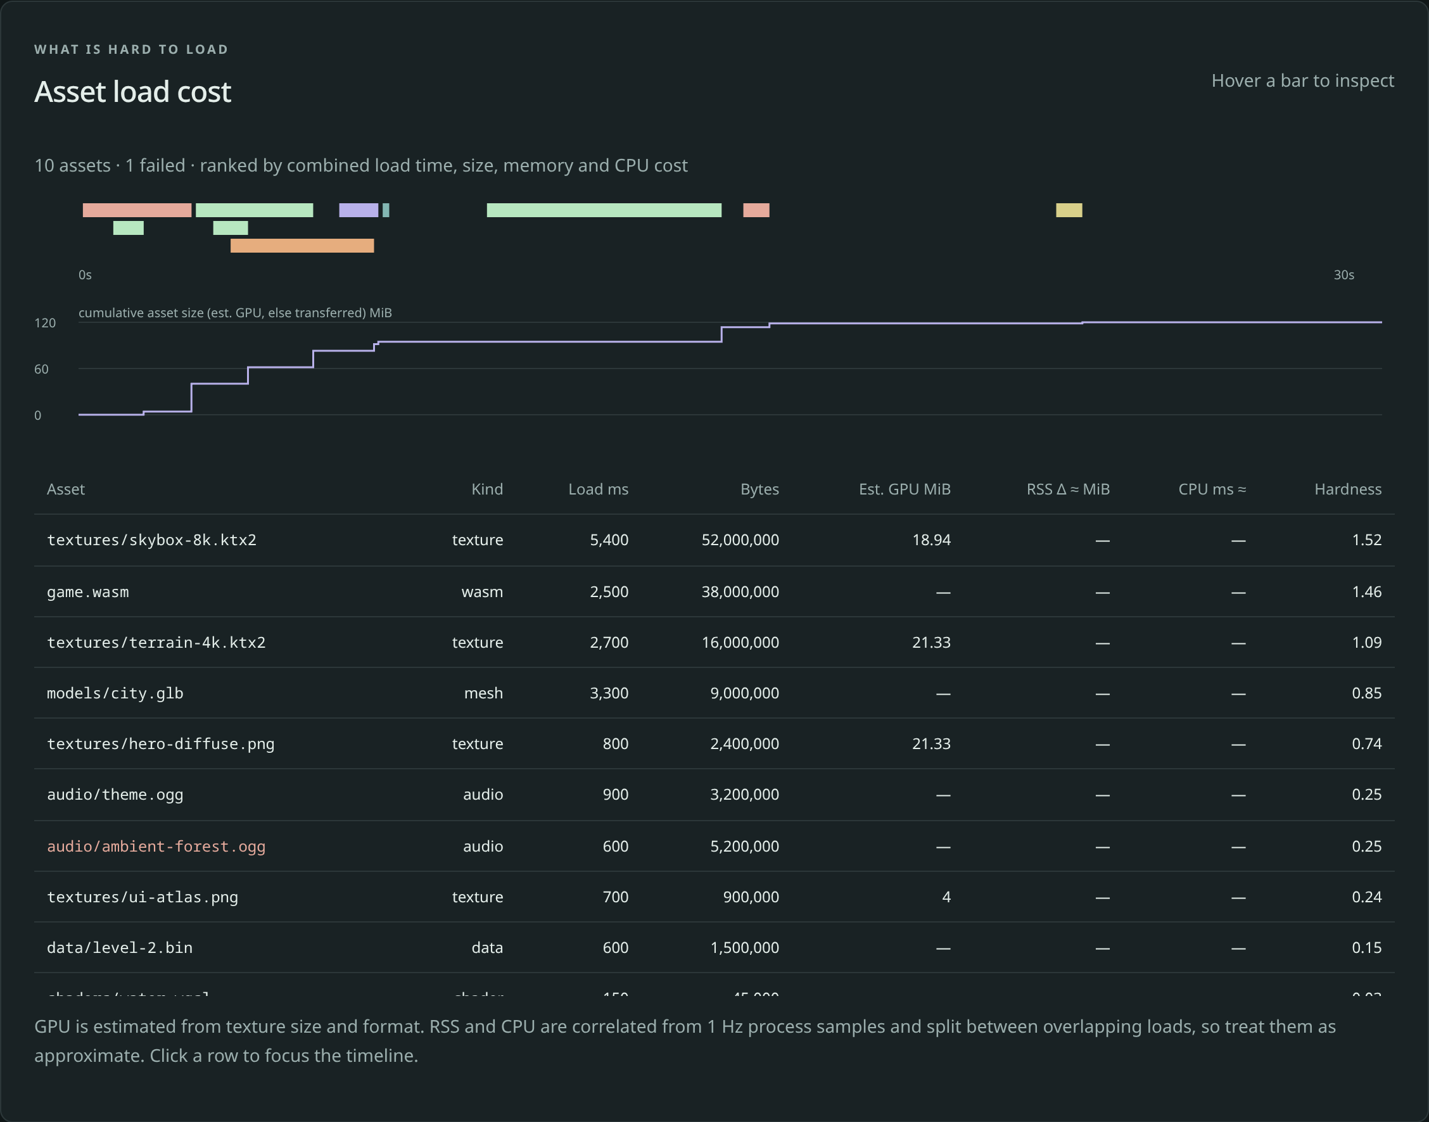
Task: Click the Est. GPU MiB column header
Action: coord(904,489)
